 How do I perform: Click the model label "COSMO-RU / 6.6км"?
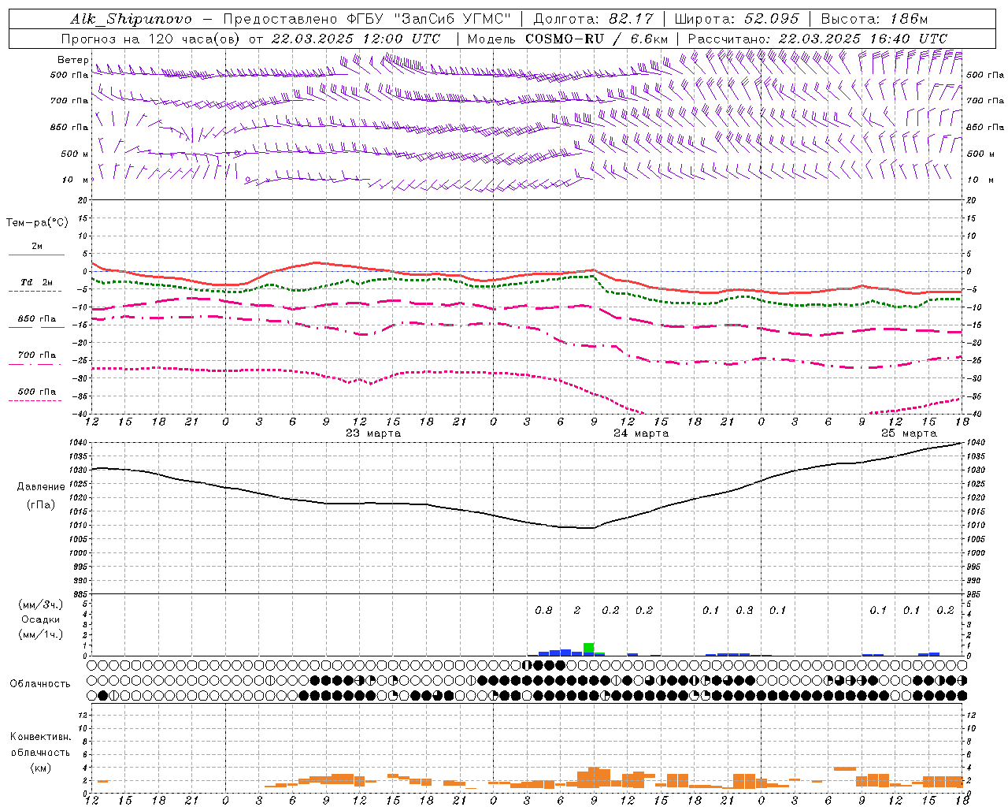[596, 39]
